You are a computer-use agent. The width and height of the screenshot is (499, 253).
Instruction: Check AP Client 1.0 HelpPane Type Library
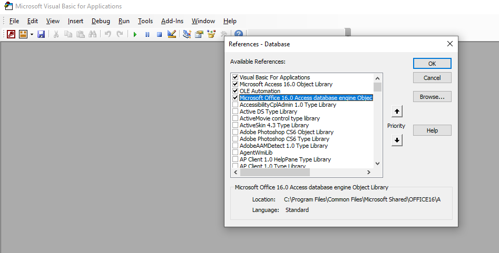click(235, 159)
